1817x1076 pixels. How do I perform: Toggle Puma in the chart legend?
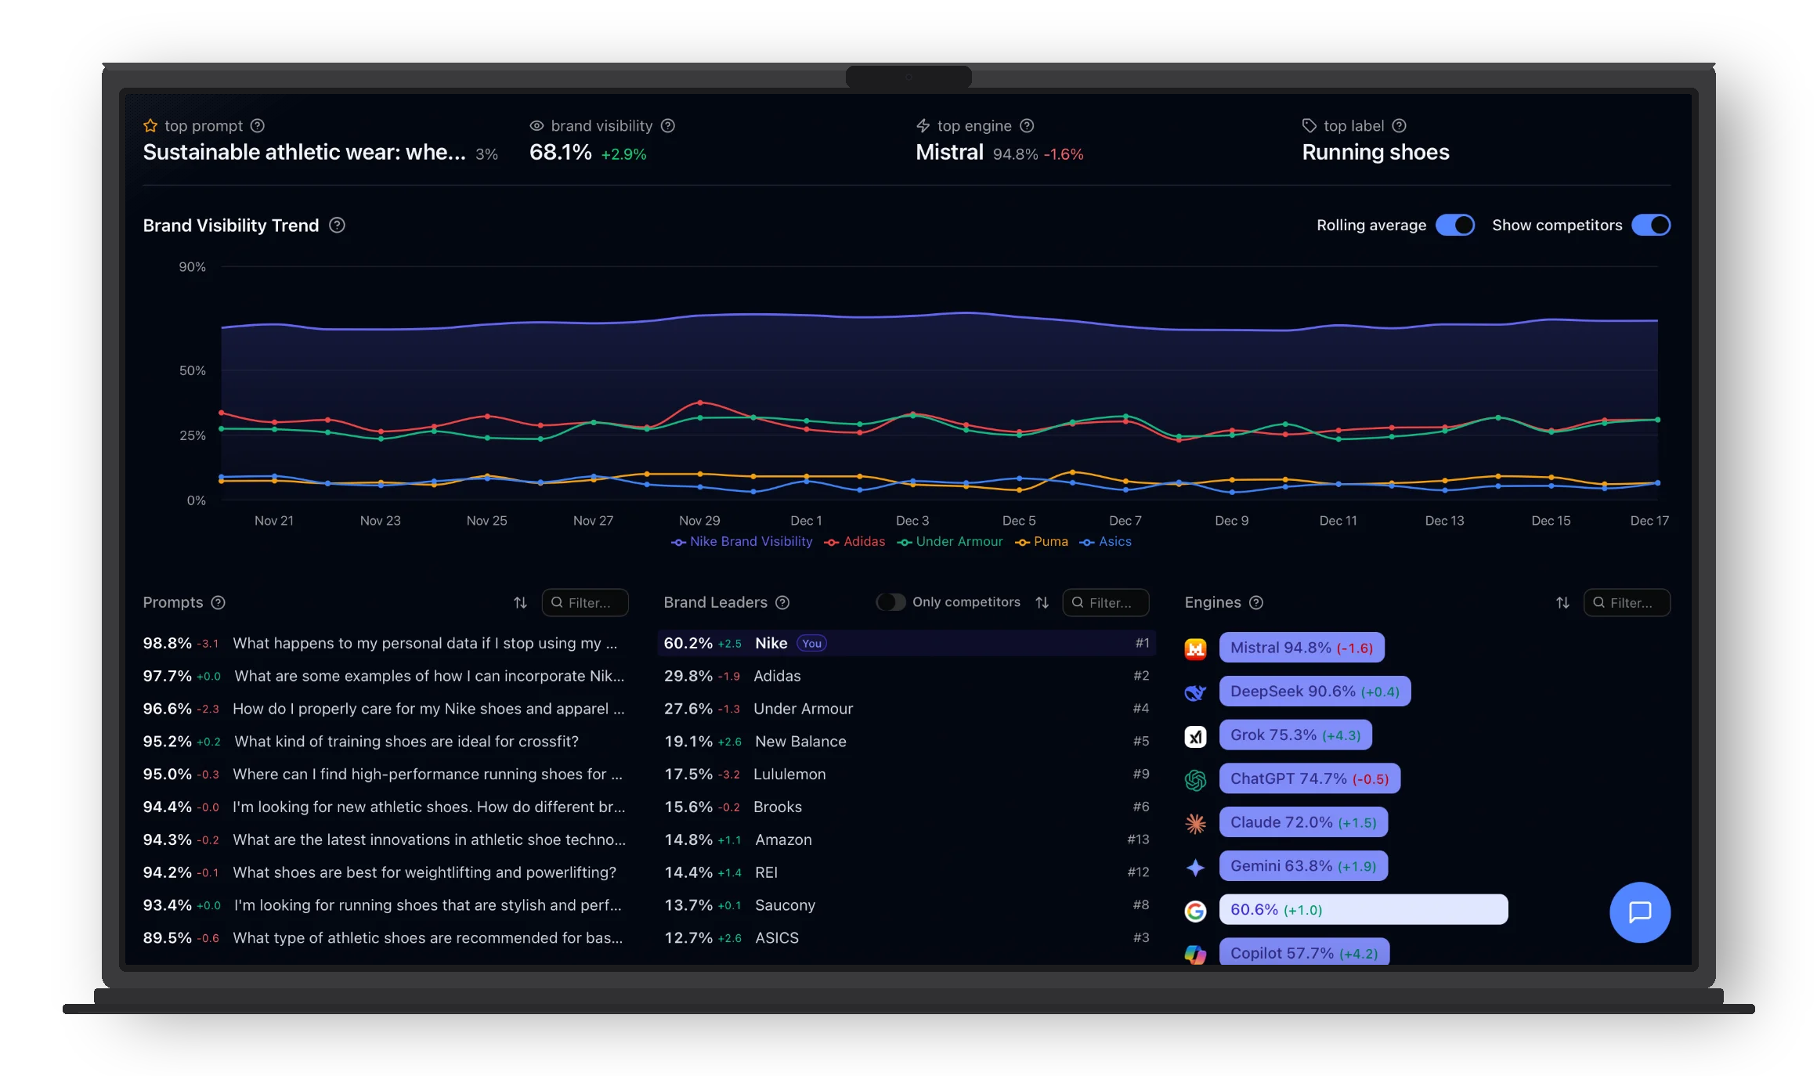point(1049,541)
